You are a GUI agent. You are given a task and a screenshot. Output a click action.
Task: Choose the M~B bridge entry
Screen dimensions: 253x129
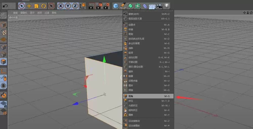click(148, 29)
